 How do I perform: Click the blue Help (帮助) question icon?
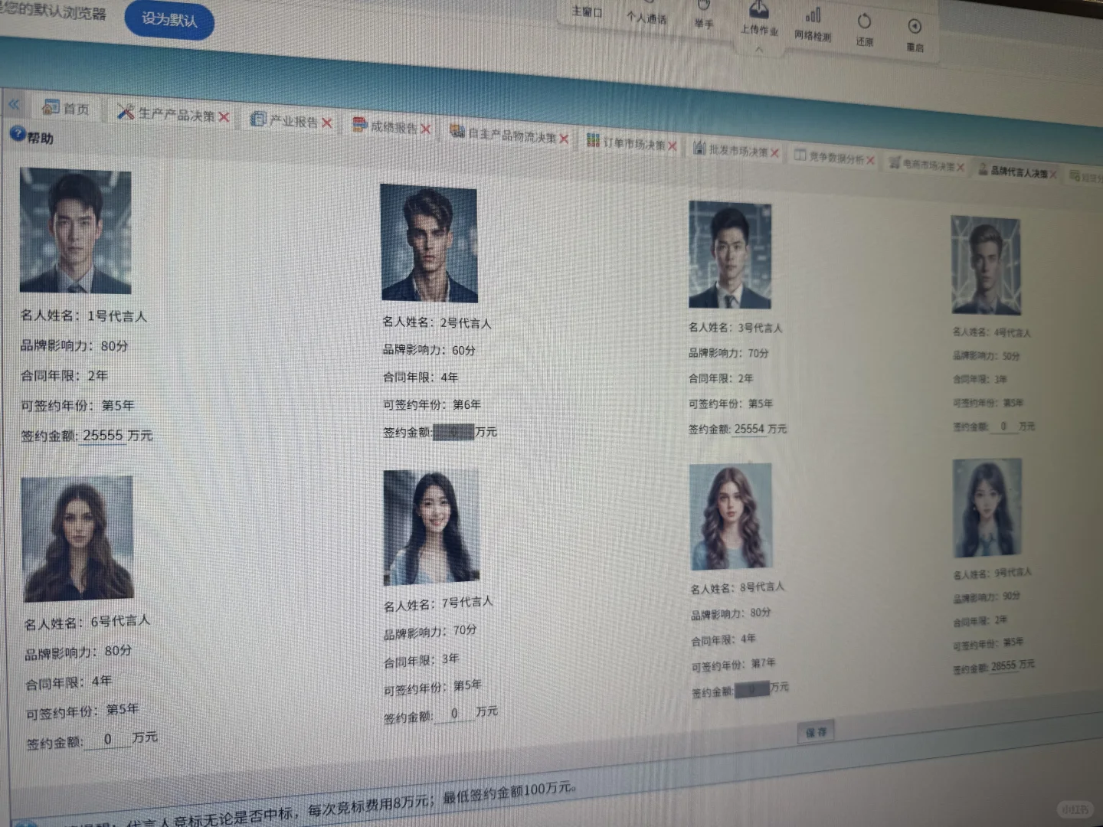tap(18, 133)
